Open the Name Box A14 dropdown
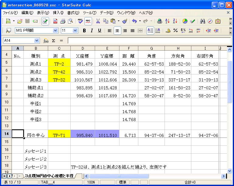 pyautogui.click(x=37, y=41)
